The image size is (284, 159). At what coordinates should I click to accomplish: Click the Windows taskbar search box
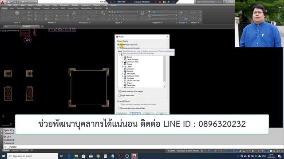click(32, 156)
